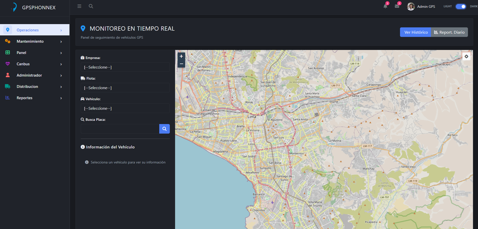Zoom in on the map
The image size is (478, 229).
(x=181, y=56)
